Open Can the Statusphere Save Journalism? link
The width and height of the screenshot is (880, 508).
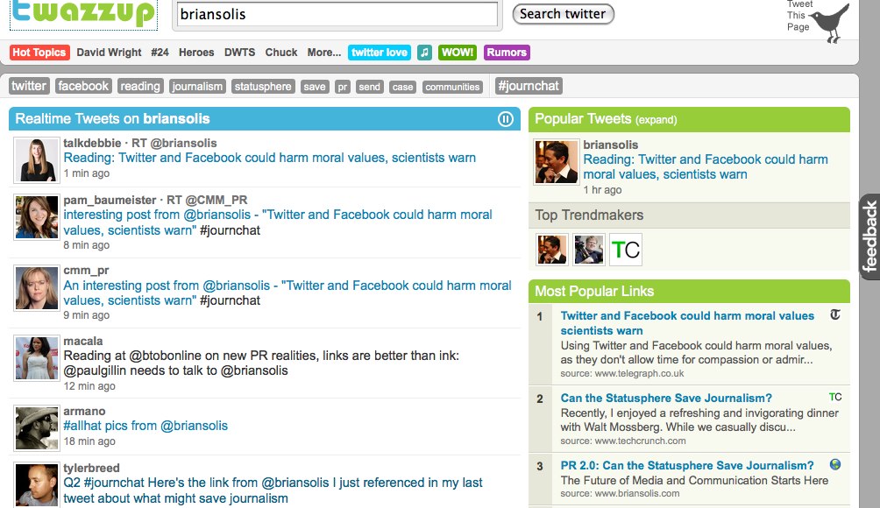pyautogui.click(x=666, y=399)
